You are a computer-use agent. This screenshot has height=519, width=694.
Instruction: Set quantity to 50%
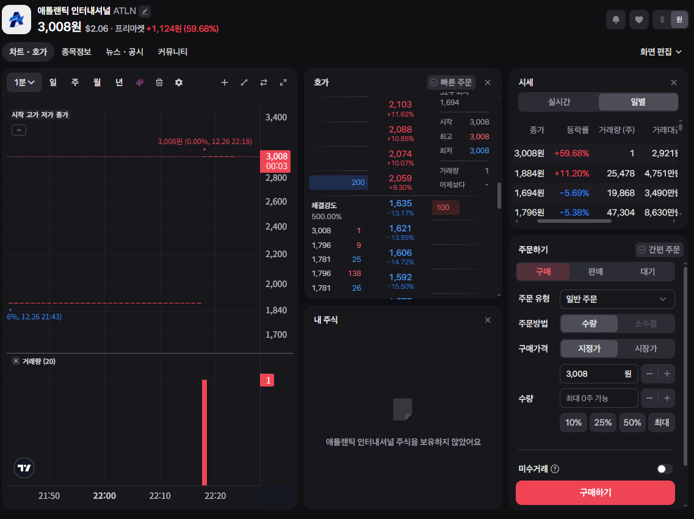632,423
